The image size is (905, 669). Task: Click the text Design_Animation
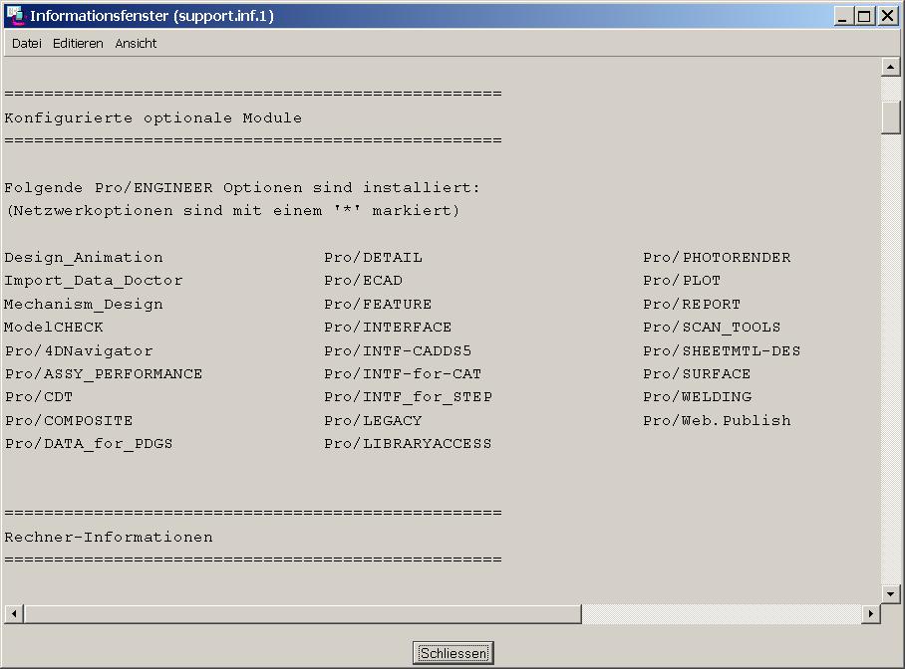(84, 257)
